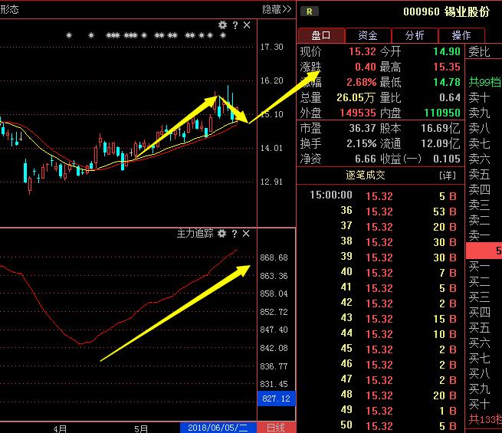Close the candlestick chart indicator with X
The height and width of the screenshot is (433, 502).
pos(247,25)
